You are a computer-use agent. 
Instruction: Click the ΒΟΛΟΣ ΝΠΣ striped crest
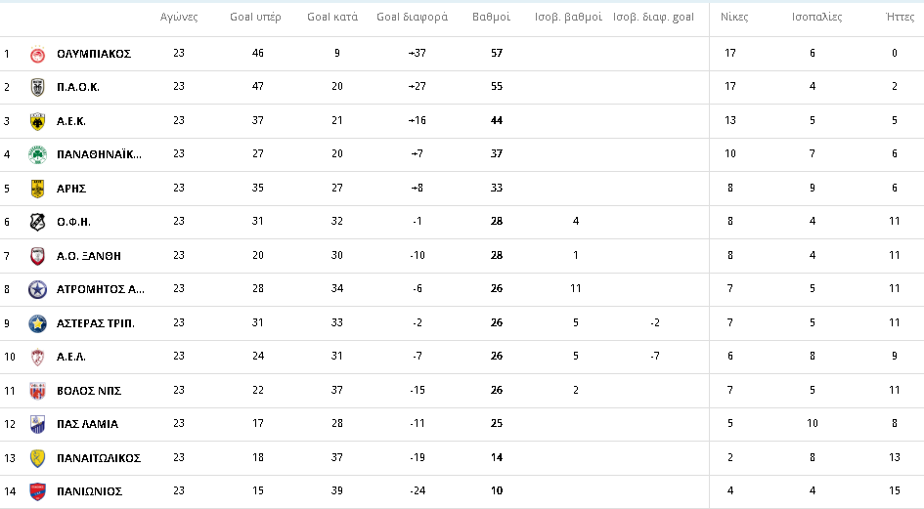click(x=38, y=391)
